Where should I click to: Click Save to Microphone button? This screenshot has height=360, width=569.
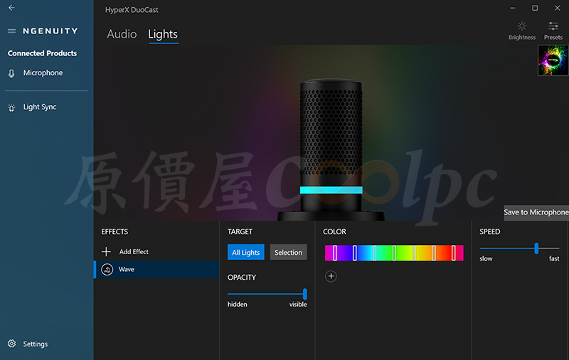(536, 212)
